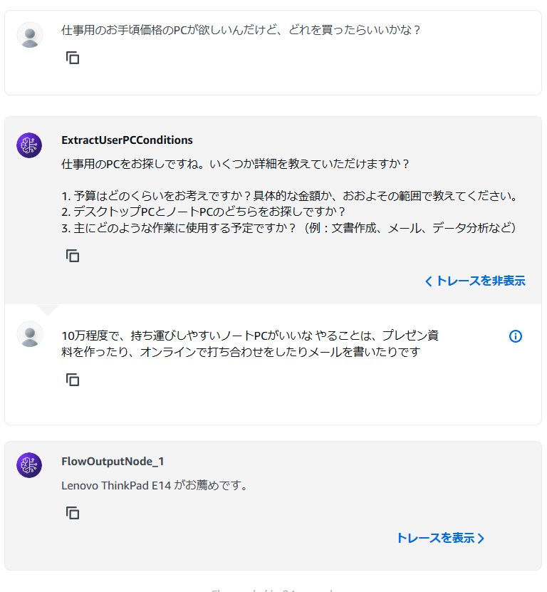The image size is (547, 592).
Task: Copy the FlowOutputNode_1 output message
Action: point(73,513)
